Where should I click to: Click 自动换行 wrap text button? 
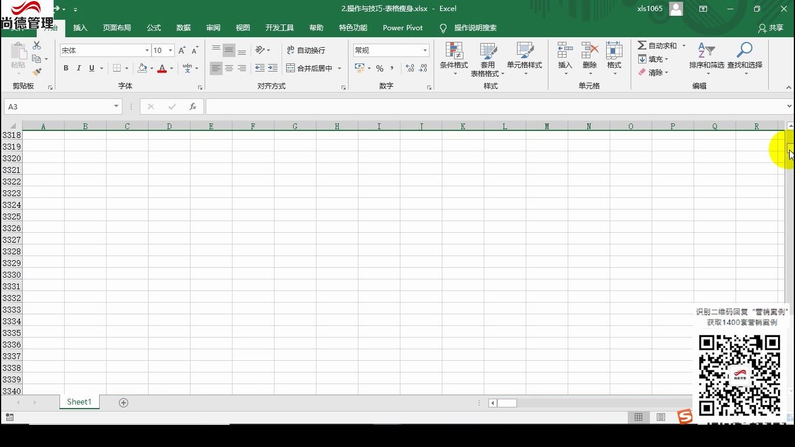point(307,50)
